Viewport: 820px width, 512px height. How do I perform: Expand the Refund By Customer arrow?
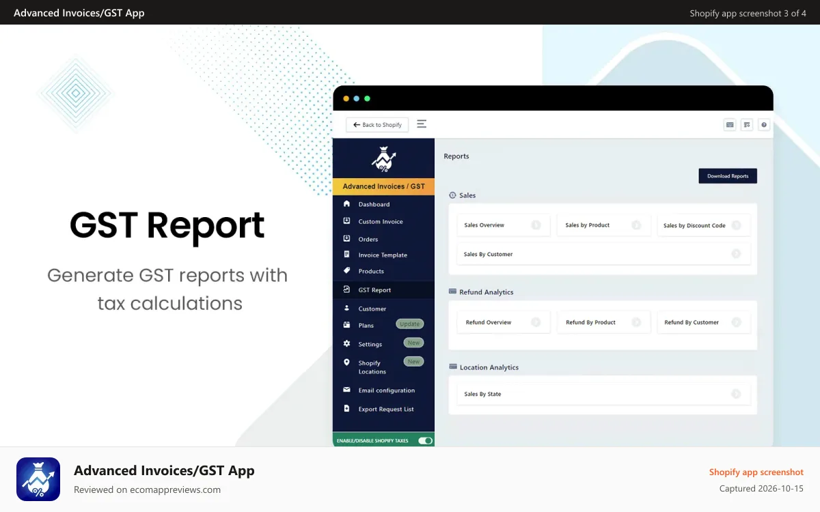click(736, 322)
